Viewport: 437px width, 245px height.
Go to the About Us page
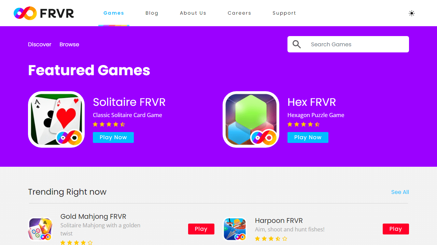point(193,13)
